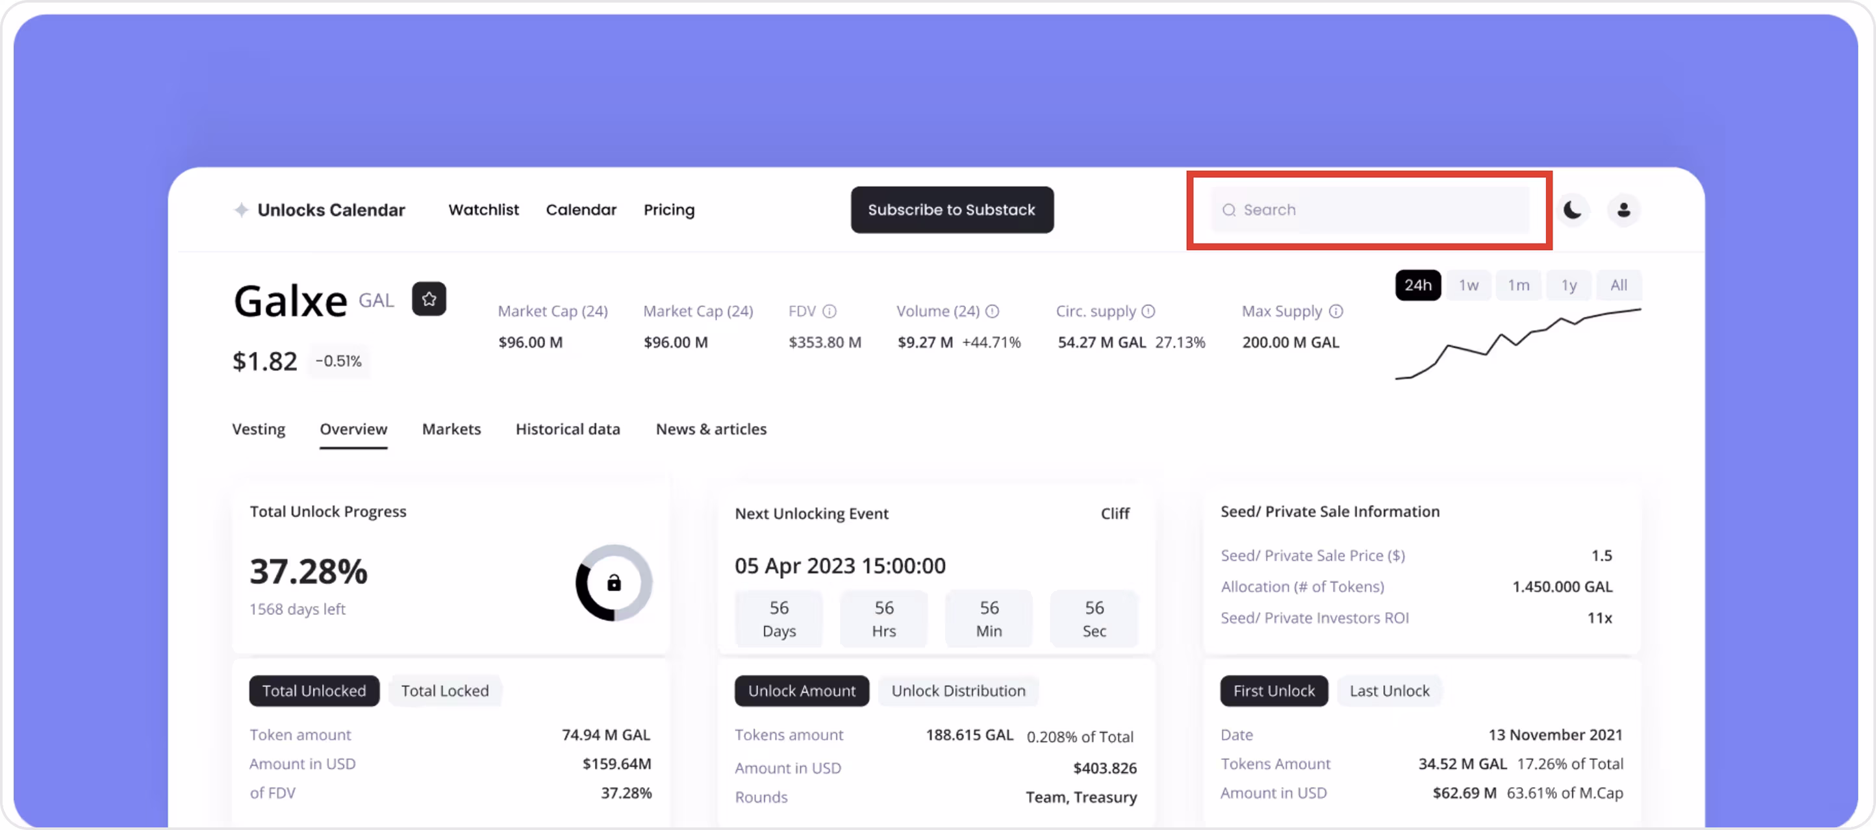1876x830 pixels.
Task: Select the All chart range
Action: tap(1618, 284)
